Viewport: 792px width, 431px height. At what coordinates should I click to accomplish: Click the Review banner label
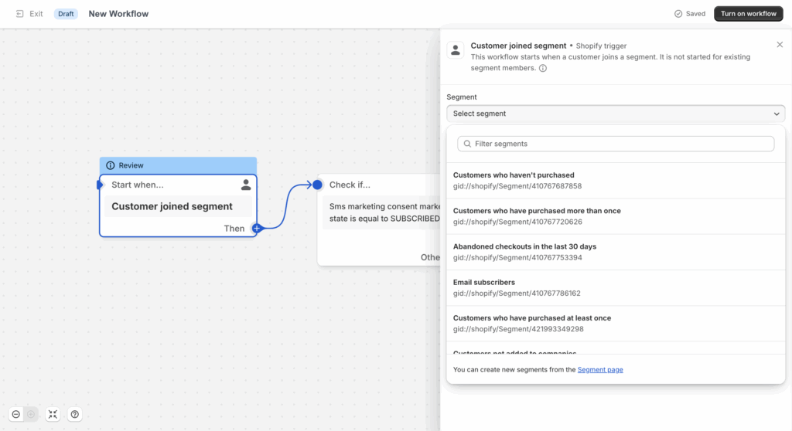coord(131,165)
